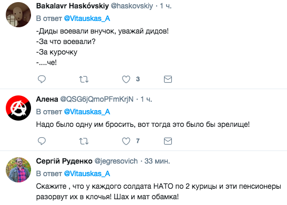Like Алена's tweet with 7 likes
287x205 pixels.
tap(126, 141)
